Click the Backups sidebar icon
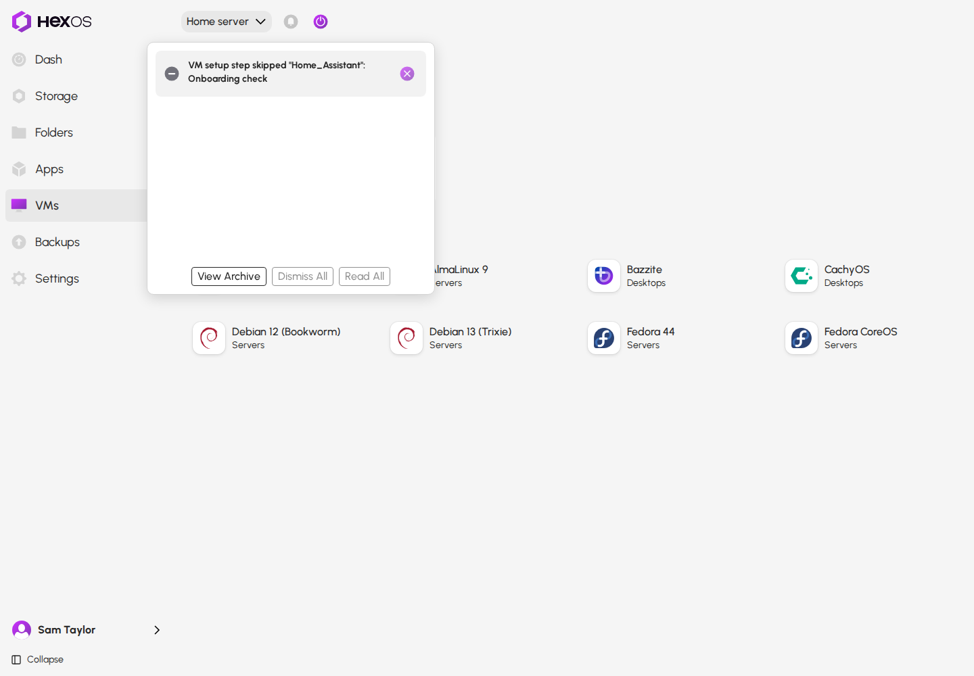 (19, 242)
